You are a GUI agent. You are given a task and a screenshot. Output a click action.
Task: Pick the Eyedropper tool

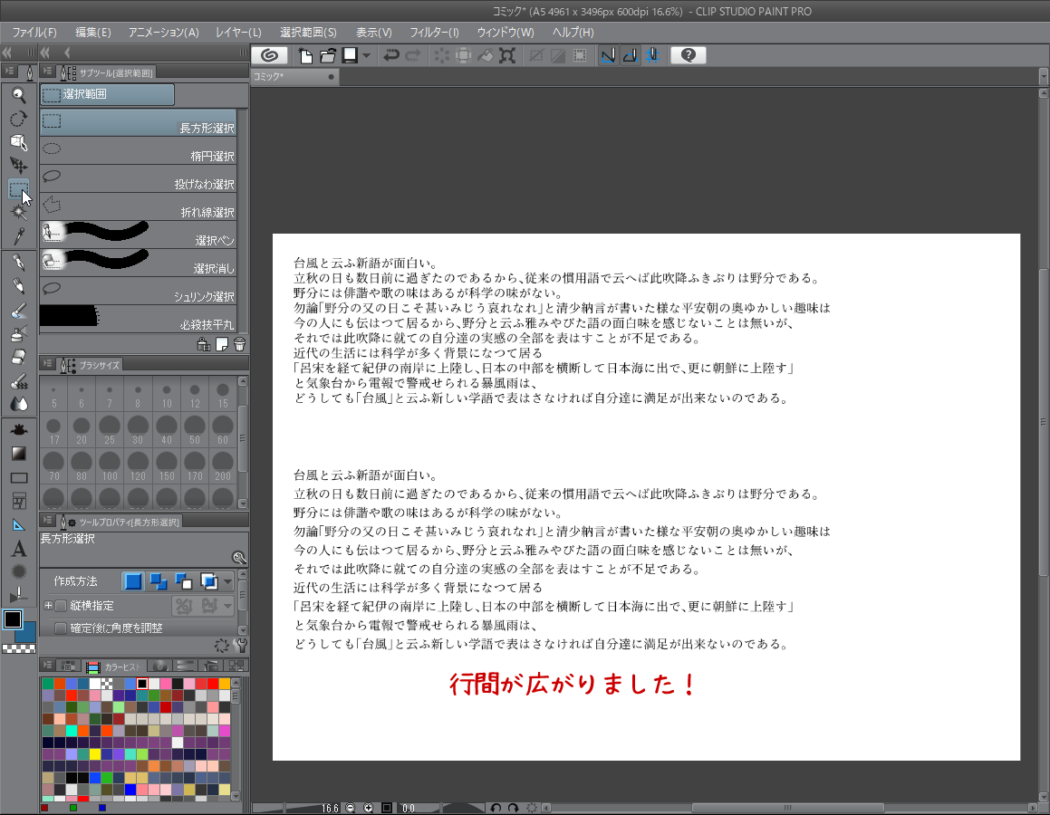pos(18,236)
